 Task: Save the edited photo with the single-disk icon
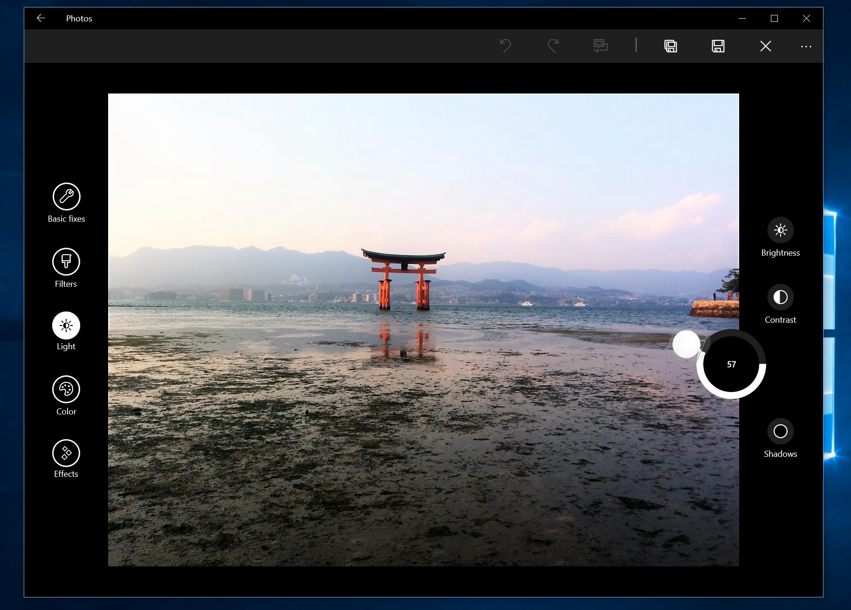(x=718, y=46)
